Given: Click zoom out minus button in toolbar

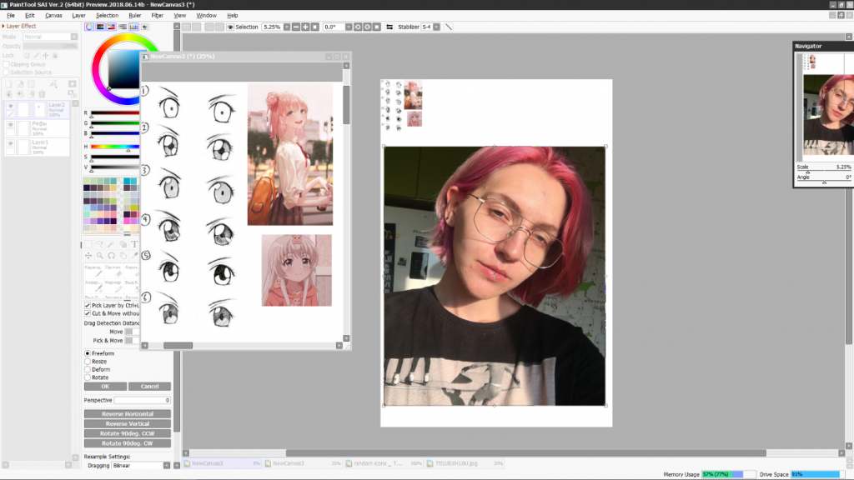Looking at the screenshot, I should 296,27.
